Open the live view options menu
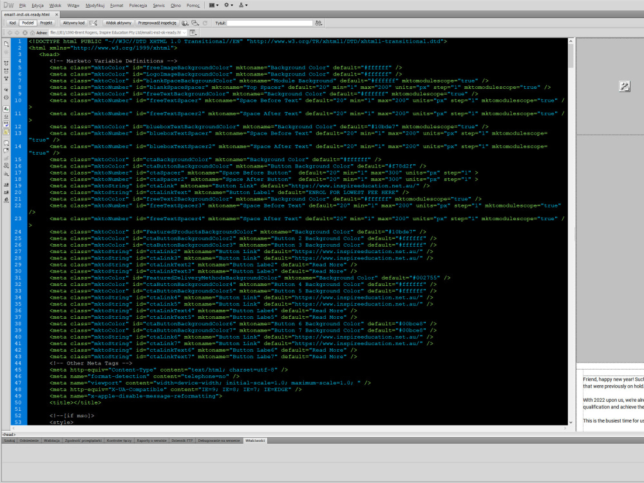 [x=193, y=32]
